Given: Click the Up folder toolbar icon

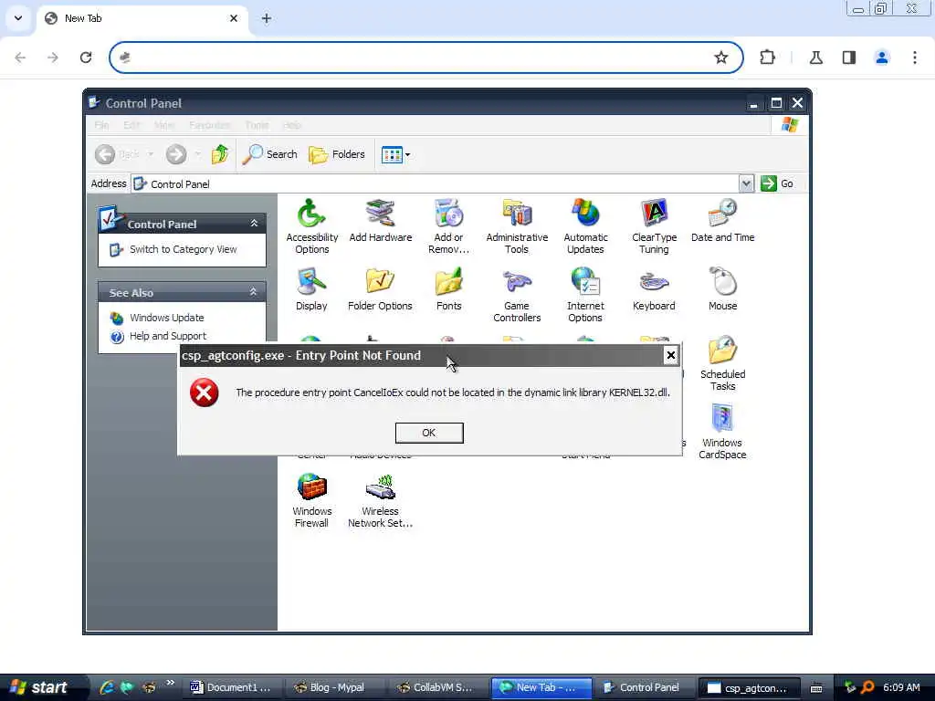Looking at the screenshot, I should [x=219, y=154].
